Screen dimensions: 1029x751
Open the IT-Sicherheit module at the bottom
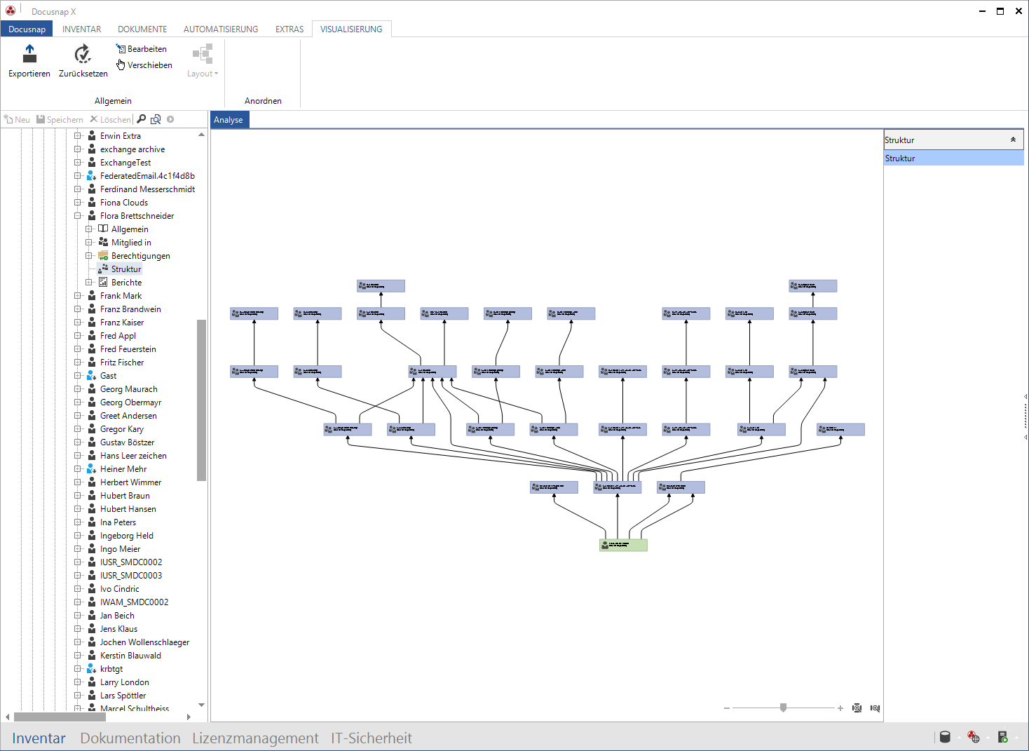[x=371, y=738]
